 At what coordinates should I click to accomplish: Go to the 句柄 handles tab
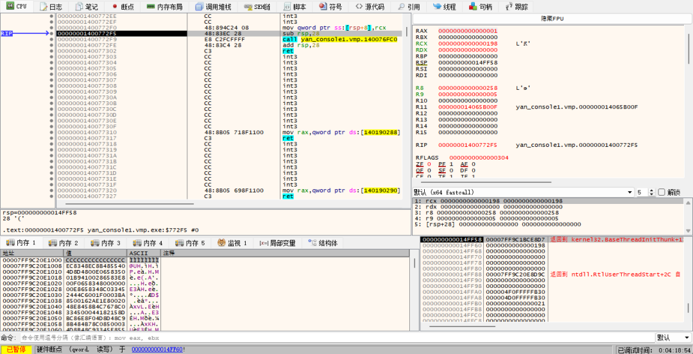480,6
